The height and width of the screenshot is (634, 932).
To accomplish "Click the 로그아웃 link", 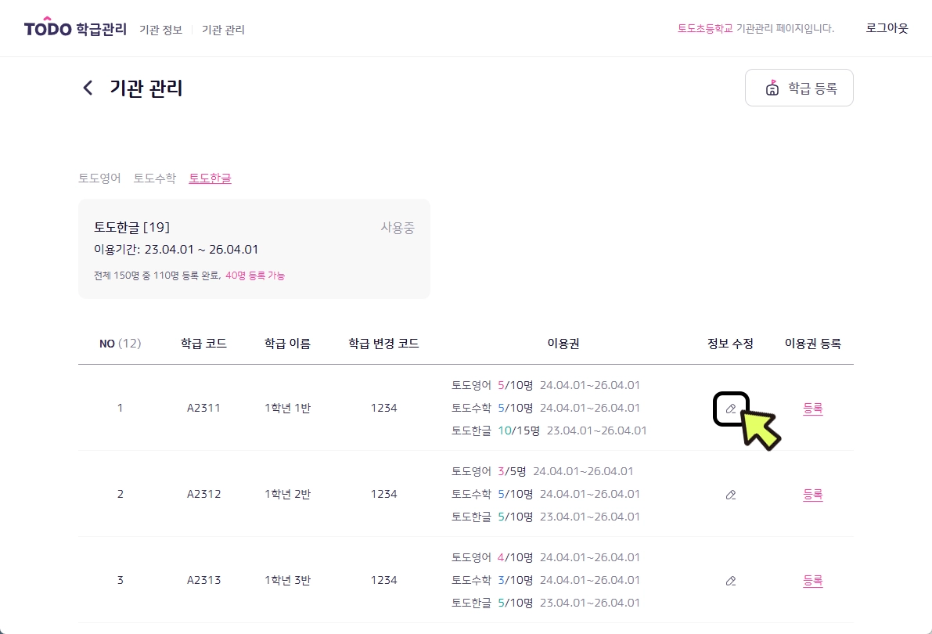I will [887, 28].
